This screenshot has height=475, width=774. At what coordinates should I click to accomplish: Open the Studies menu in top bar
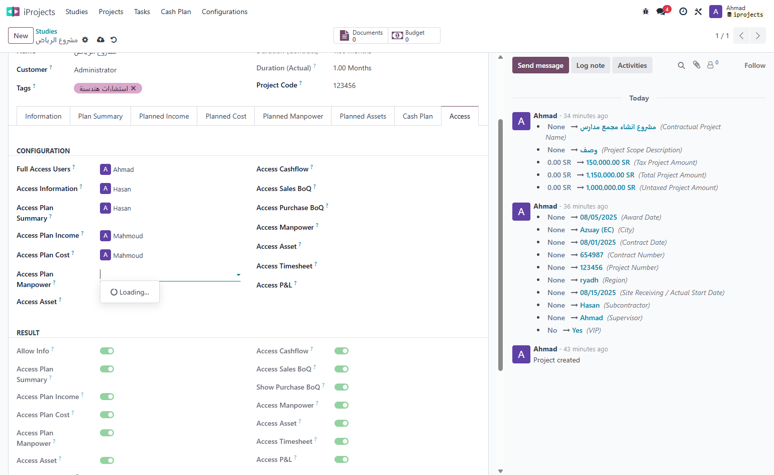pos(77,12)
